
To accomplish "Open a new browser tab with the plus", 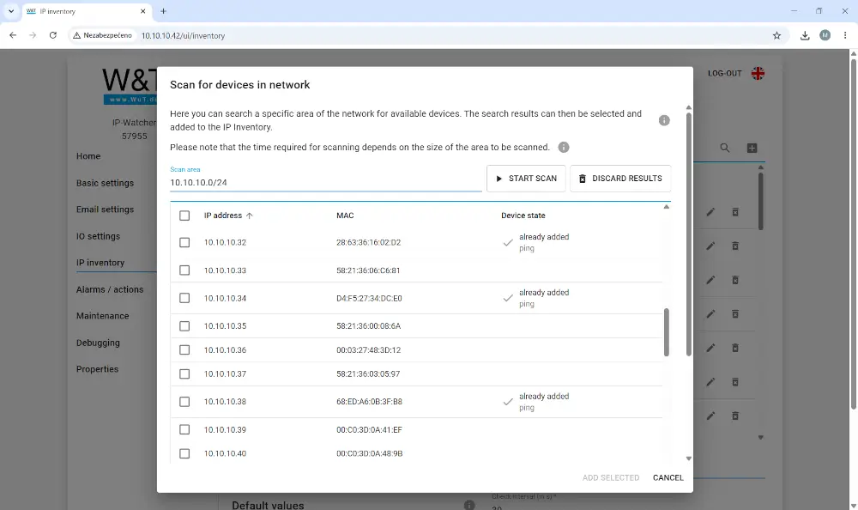I will [x=163, y=11].
